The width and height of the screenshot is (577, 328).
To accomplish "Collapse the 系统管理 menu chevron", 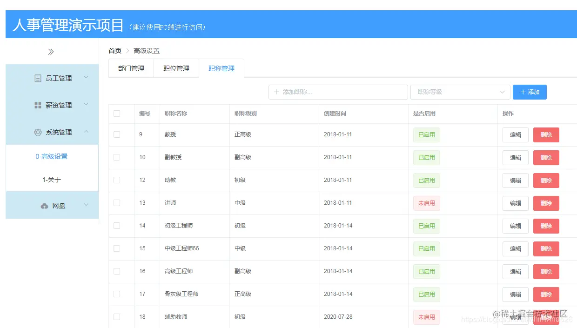I will tap(86, 132).
